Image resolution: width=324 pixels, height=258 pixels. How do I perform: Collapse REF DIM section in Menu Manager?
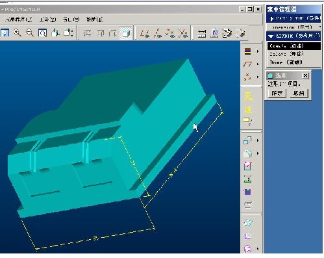click(293, 36)
